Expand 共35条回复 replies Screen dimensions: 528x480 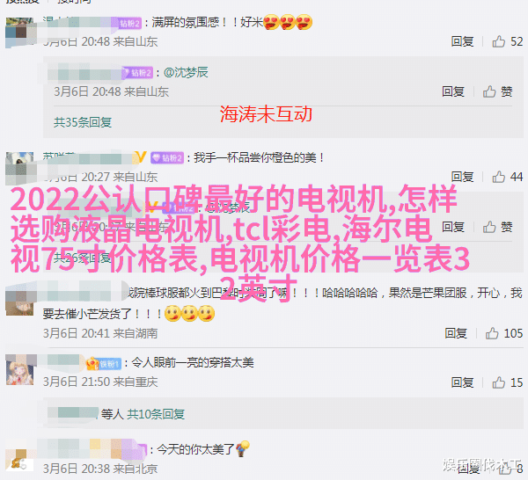click(x=83, y=122)
